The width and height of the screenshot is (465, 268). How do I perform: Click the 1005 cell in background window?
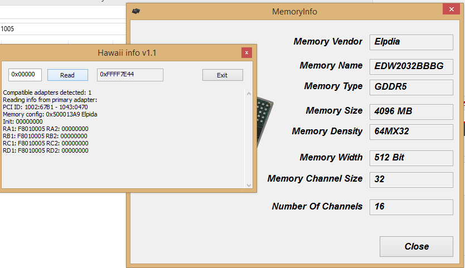[7, 29]
